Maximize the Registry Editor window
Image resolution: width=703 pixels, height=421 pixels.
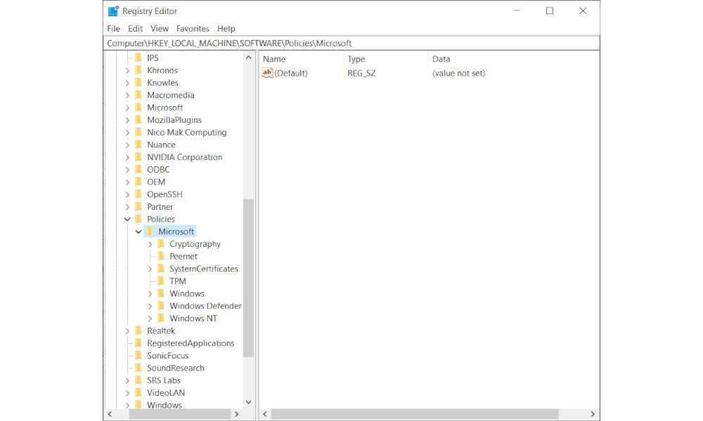(x=550, y=11)
